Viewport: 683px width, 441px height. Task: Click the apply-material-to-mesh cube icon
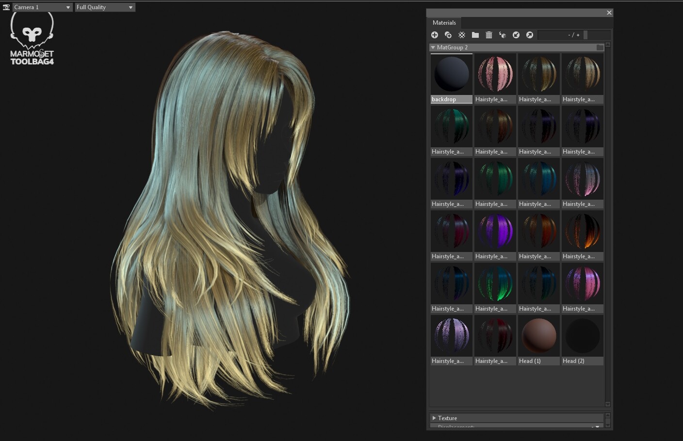tap(503, 35)
